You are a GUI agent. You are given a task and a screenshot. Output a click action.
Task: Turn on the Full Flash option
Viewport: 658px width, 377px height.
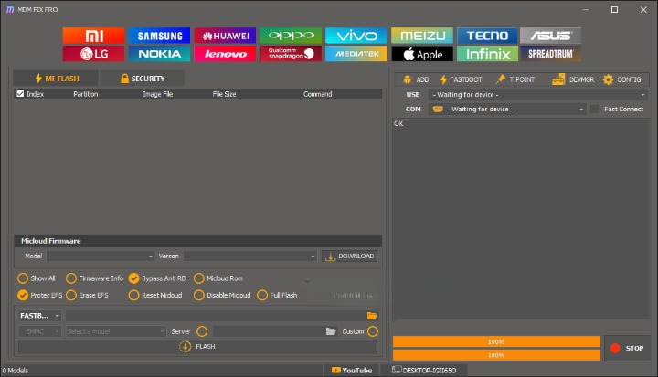[262, 295]
